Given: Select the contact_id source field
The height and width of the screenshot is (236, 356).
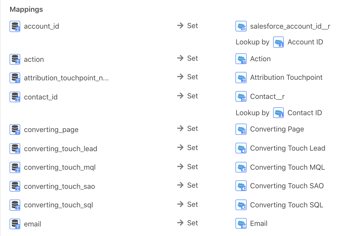Looking at the screenshot, I should tap(41, 97).
